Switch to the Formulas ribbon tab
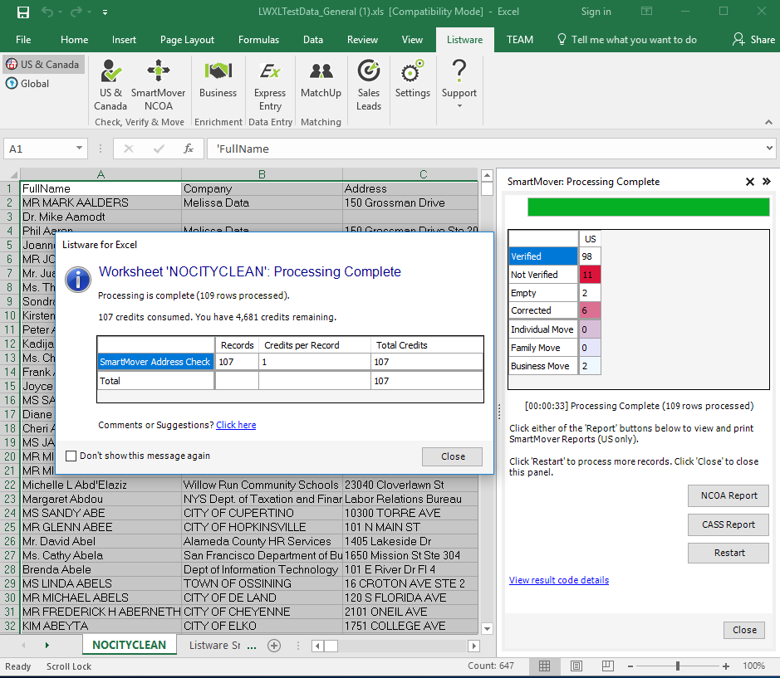This screenshot has width=780, height=678. coord(258,40)
